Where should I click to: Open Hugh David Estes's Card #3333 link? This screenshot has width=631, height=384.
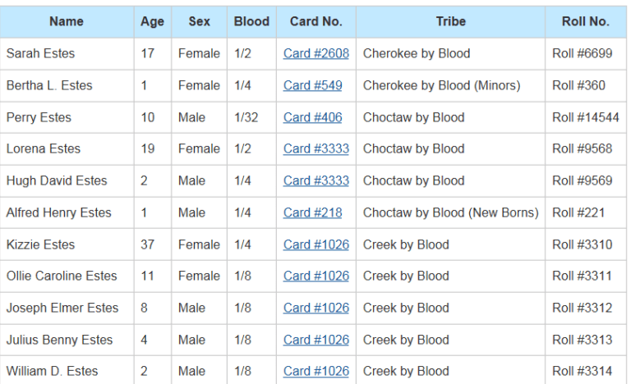[315, 181]
